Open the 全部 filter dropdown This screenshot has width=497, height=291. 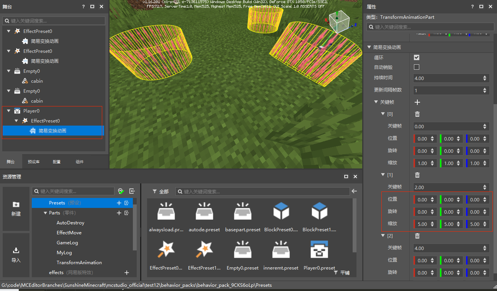coord(160,191)
